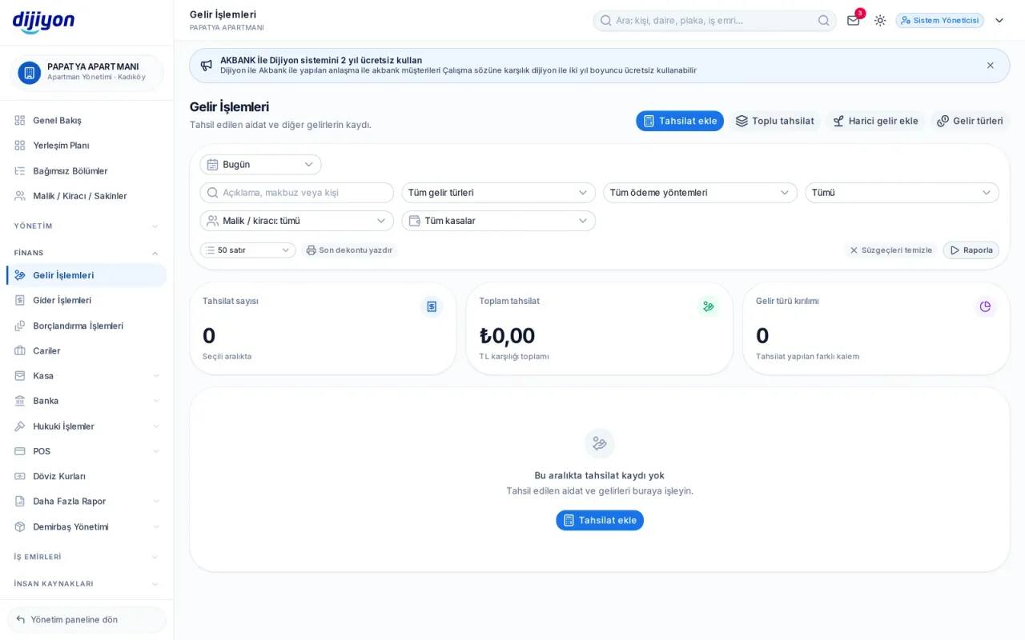The image size is (1025, 640).
Task: Go to Cariler
Action: point(86,351)
